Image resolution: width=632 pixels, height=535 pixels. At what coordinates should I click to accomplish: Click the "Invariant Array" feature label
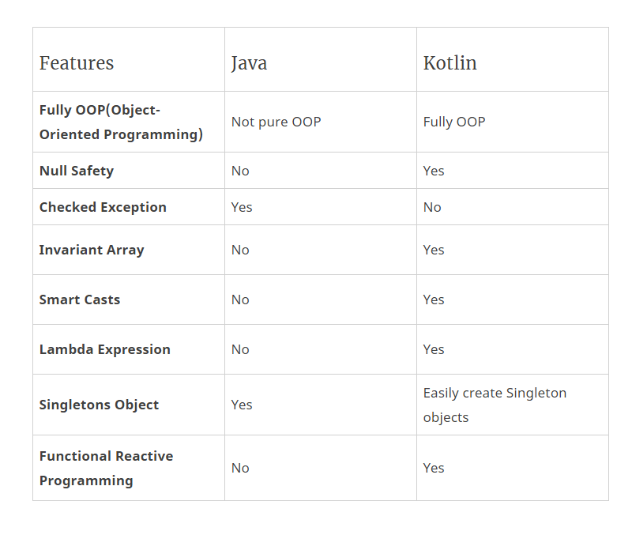point(92,250)
